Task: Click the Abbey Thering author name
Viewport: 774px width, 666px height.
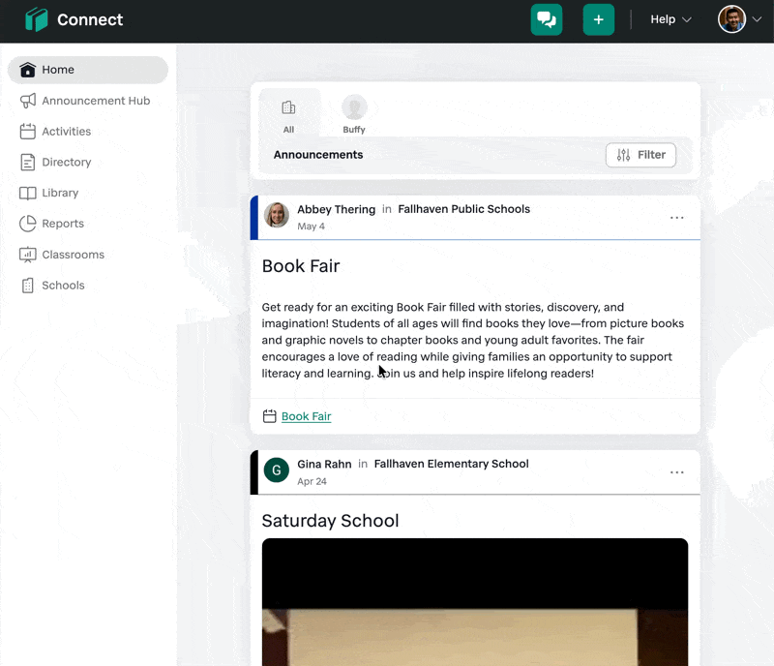Action: (x=336, y=209)
